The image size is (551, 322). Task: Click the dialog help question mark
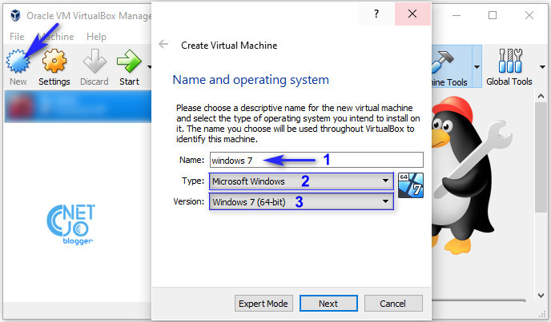click(x=376, y=14)
